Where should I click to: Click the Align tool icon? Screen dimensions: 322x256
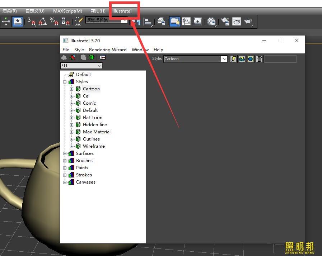[x=148, y=22]
